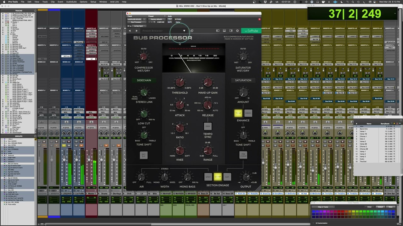
Task: Toggle the left side panel layout icon
Action: (x=218, y=31)
